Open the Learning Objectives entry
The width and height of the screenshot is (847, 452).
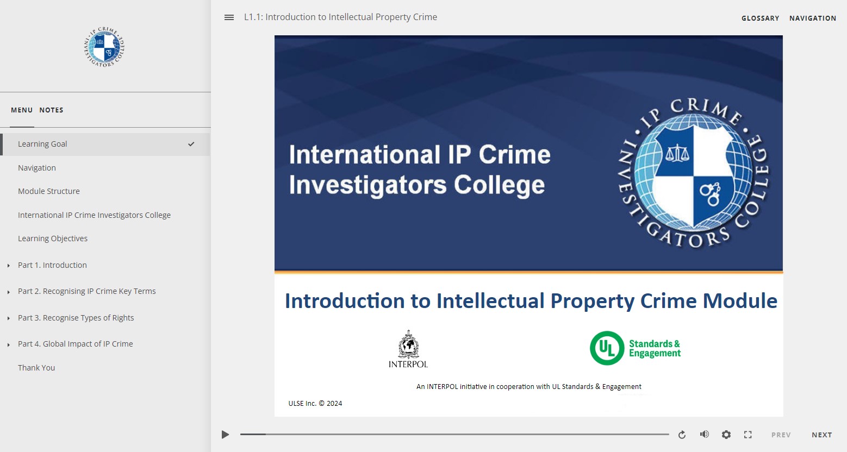tap(53, 238)
